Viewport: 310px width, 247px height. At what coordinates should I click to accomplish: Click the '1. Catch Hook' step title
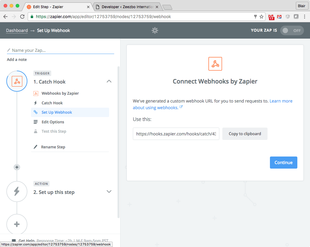click(49, 82)
